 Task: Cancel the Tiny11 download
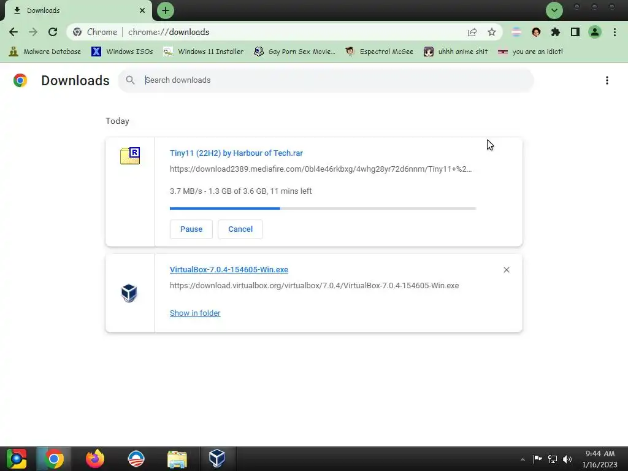pyautogui.click(x=240, y=229)
